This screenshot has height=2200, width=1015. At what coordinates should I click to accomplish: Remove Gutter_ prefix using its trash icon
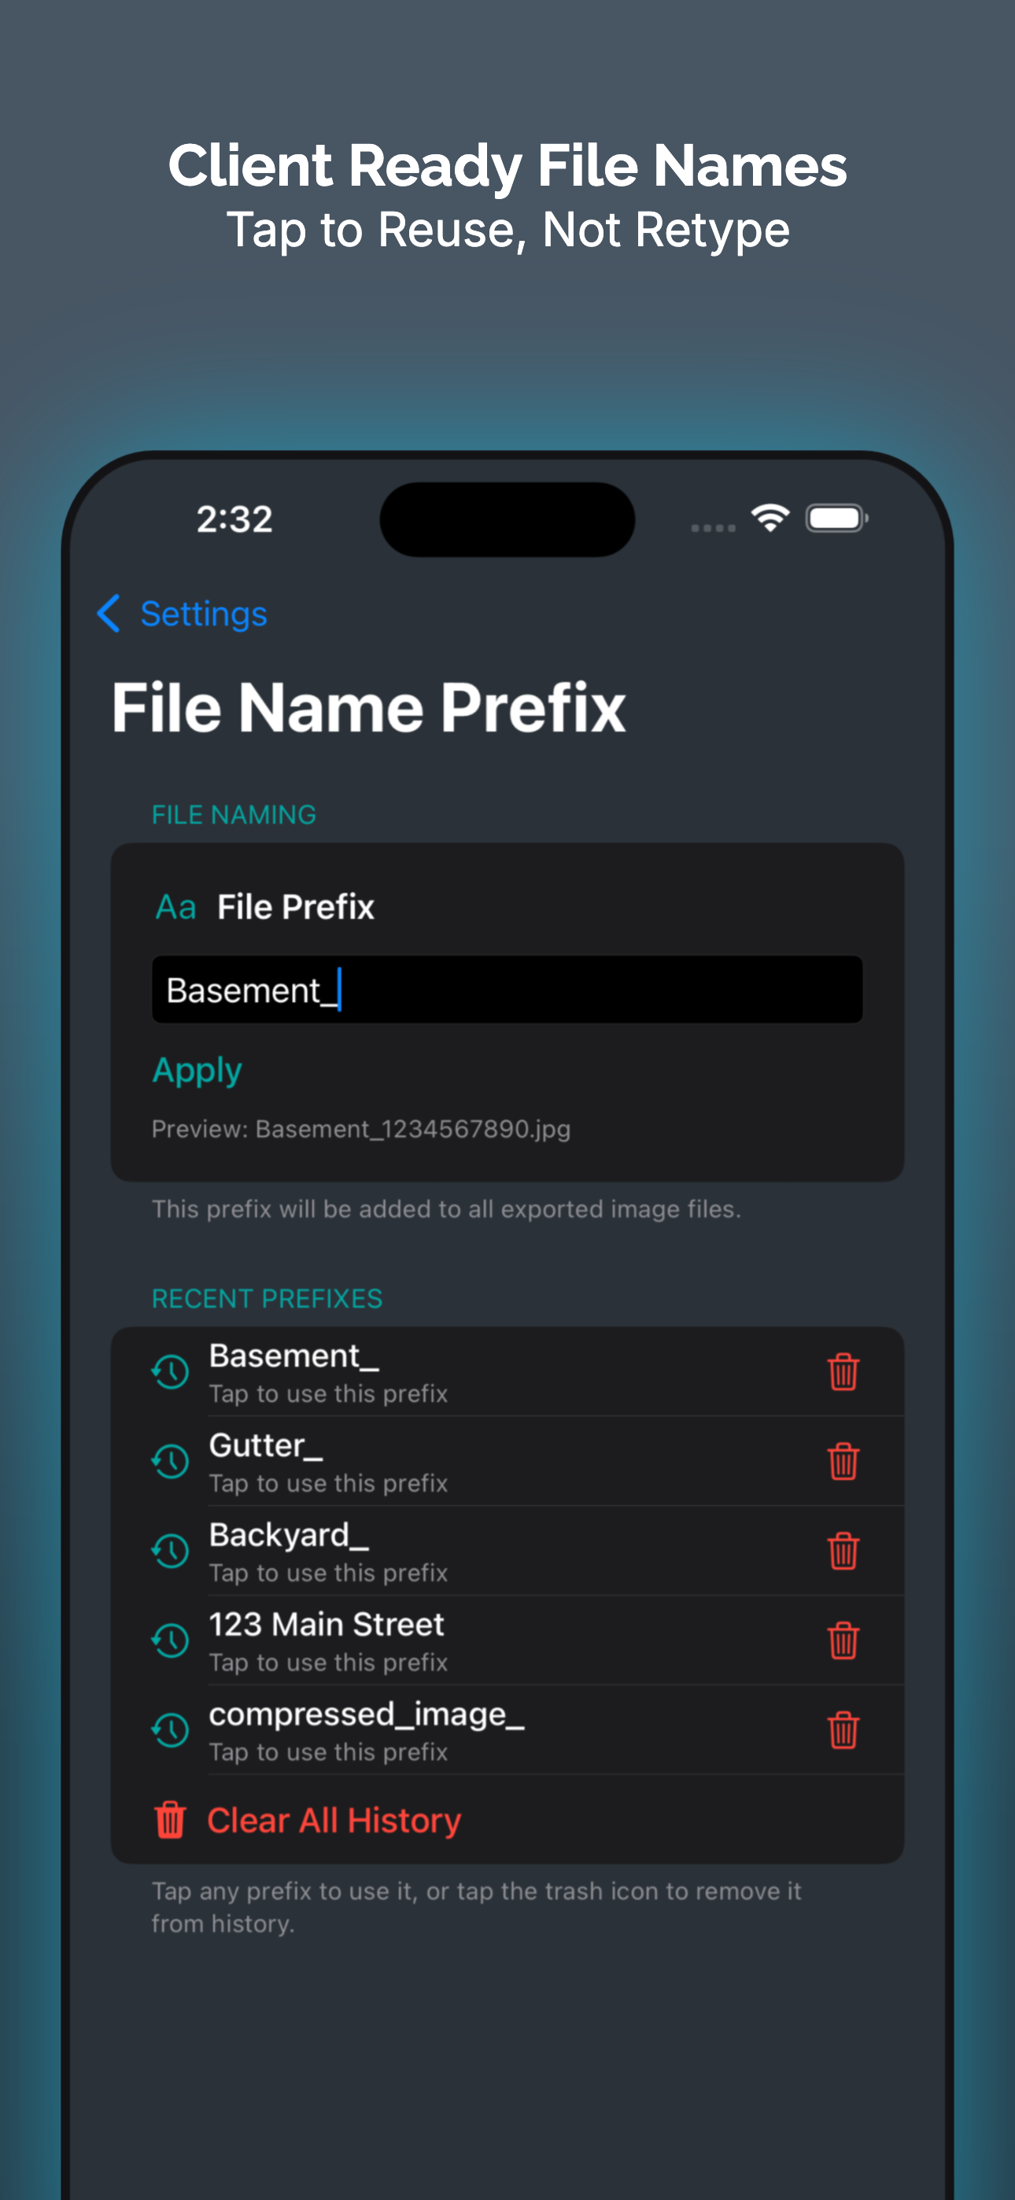(843, 1461)
